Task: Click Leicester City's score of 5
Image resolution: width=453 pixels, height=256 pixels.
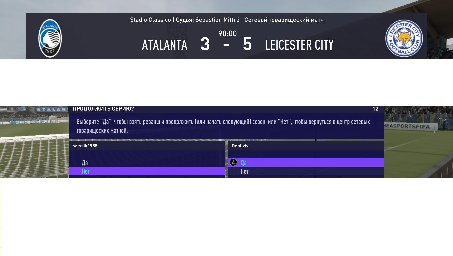Action: point(247,45)
